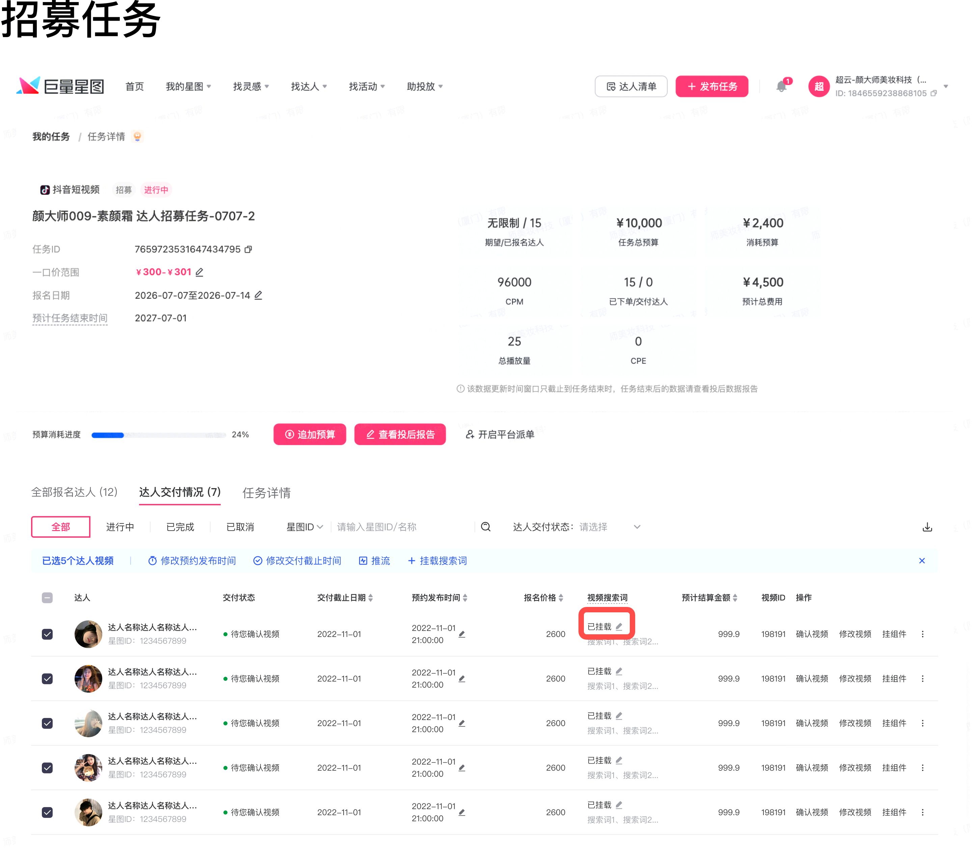The image size is (972, 851).
Task: Expand the 找达人 menu
Action: point(309,86)
